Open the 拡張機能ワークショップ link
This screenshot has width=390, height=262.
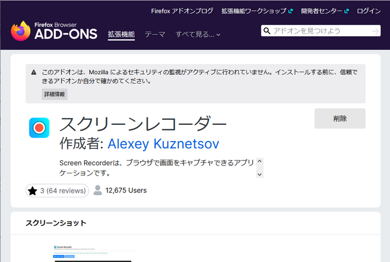click(254, 11)
